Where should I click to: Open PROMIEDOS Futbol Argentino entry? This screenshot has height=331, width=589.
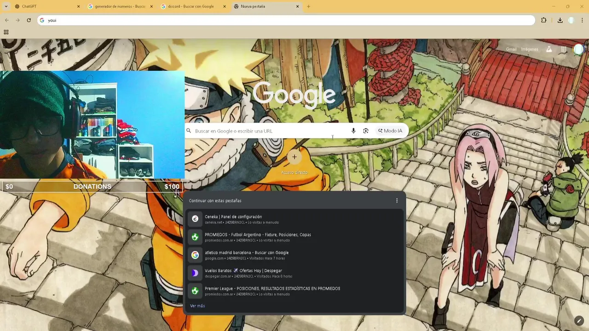point(295,237)
